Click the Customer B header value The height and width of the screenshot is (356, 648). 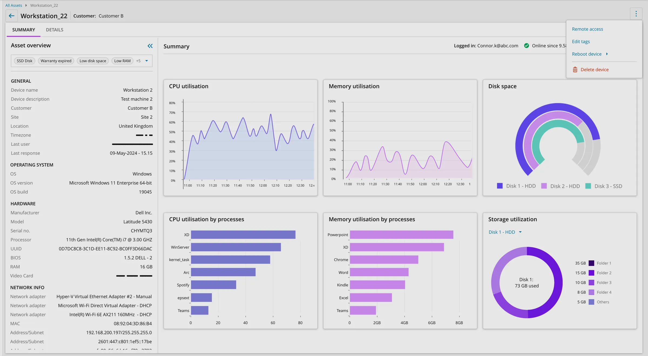[111, 16]
